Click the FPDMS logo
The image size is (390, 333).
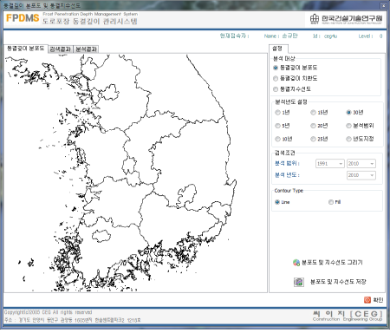(23, 18)
